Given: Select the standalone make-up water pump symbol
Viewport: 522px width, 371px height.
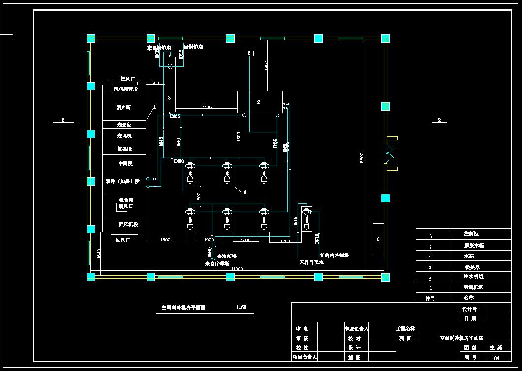Looking at the screenshot, I should click(307, 219).
